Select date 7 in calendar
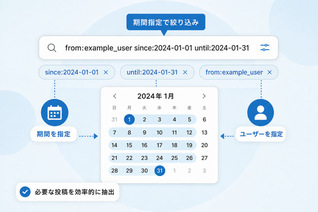The height and width of the screenshot is (212, 318). pos(114,133)
